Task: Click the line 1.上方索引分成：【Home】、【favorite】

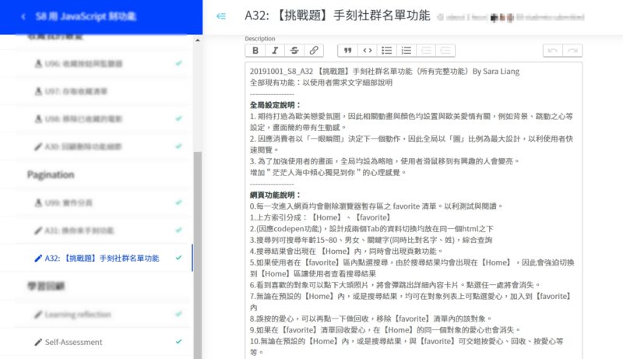Action: 321,217
